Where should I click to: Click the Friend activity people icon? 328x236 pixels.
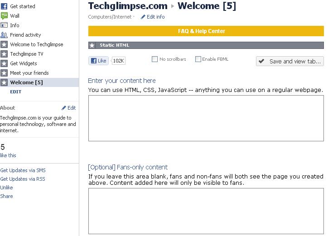click(4, 35)
